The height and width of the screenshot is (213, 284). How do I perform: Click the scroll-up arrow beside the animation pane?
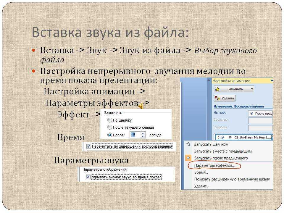point(209,80)
